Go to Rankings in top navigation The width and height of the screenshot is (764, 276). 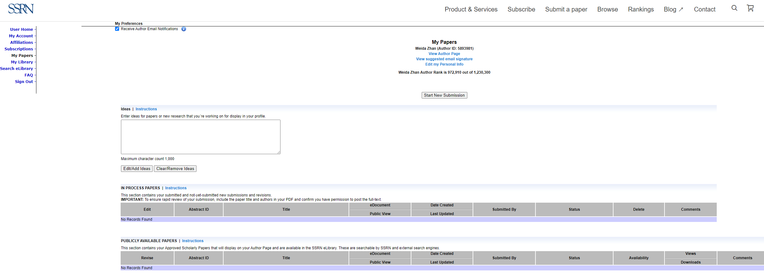tap(641, 9)
